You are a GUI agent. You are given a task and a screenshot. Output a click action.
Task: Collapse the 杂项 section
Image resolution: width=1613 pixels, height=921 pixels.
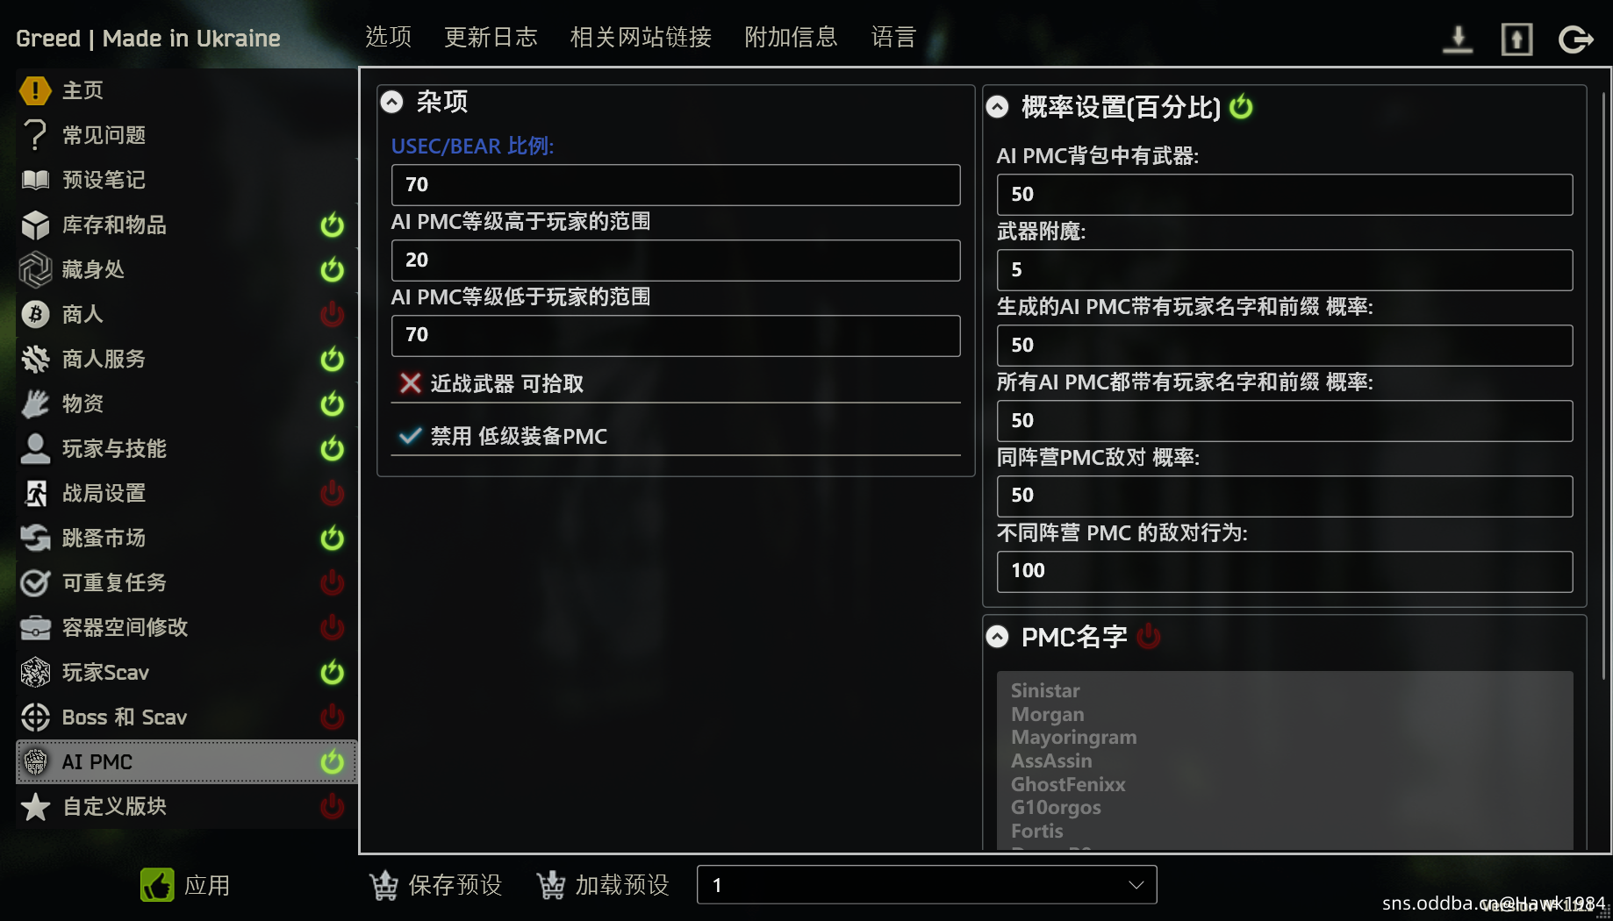[x=391, y=103]
